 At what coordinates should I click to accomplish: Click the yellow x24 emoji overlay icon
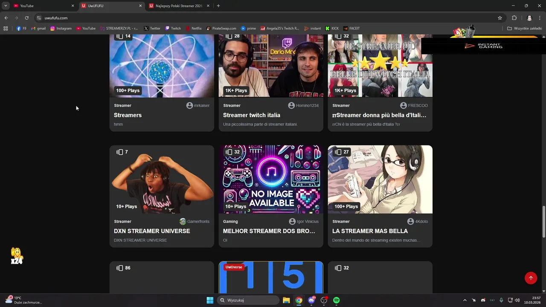[x=17, y=256]
